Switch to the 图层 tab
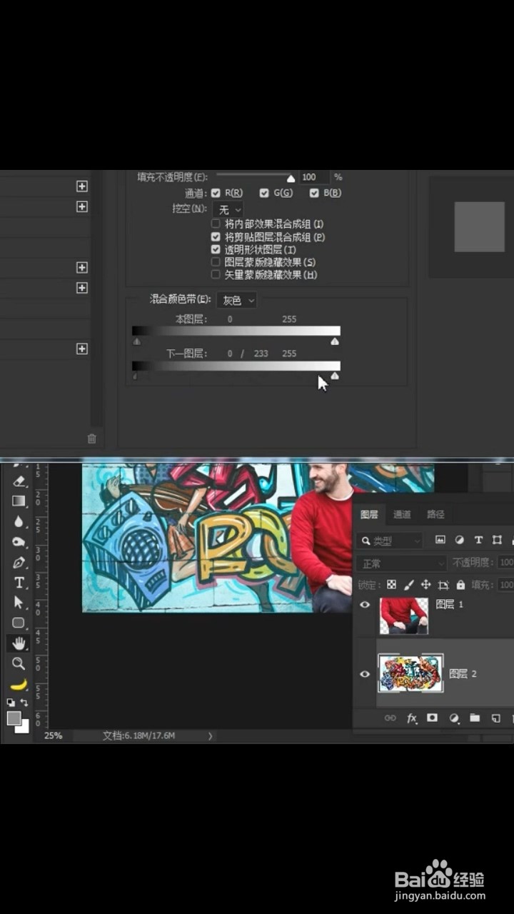This screenshot has height=914, width=514. click(369, 514)
